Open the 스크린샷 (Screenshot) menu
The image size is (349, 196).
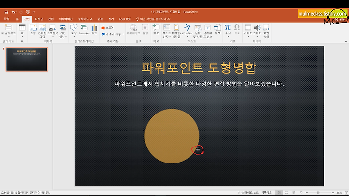pyautogui.click(x=52, y=31)
